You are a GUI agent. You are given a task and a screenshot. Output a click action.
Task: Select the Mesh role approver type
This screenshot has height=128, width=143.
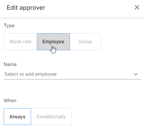[x=20, y=42]
